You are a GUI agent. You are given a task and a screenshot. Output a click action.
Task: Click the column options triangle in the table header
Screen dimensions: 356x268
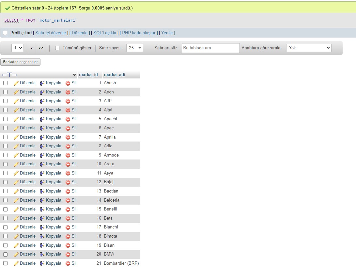coord(74,75)
